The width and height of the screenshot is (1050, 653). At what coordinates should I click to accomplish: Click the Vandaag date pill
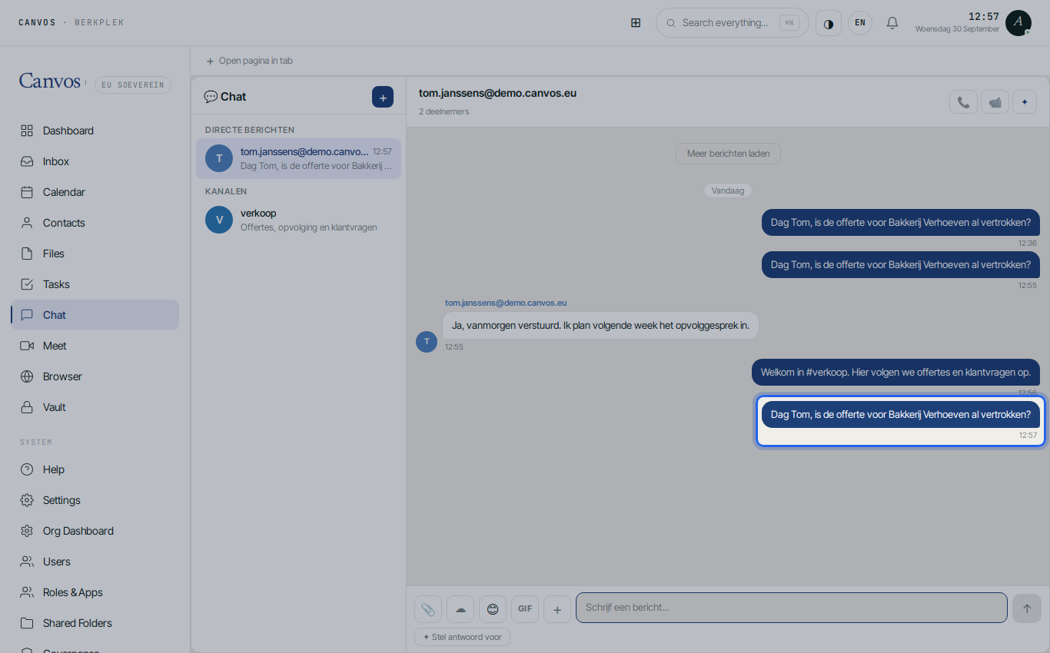728,191
